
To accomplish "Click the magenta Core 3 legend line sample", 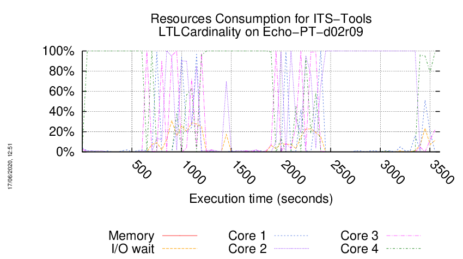I will 404,236.
